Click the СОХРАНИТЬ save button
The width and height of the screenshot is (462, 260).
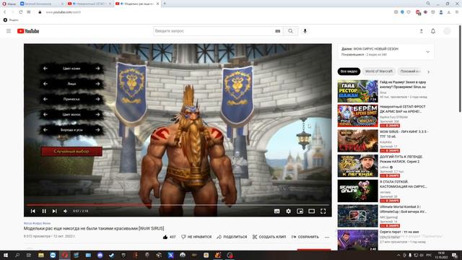[x=305, y=237]
